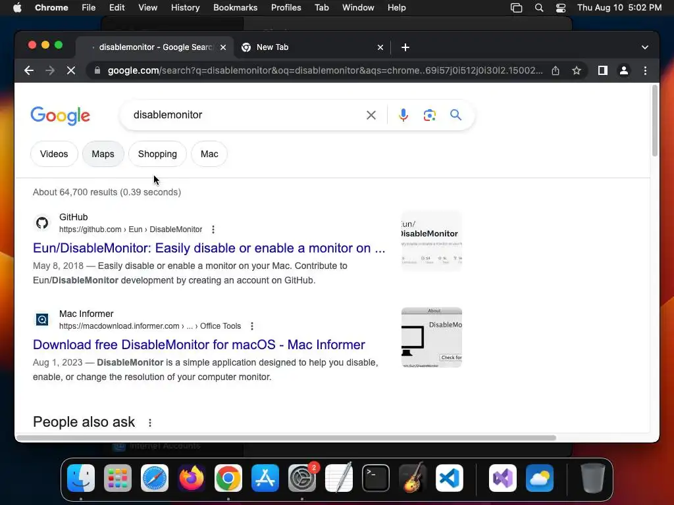Open Launchpad from the Dock
Viewport: 674px width, 505px height.
(118, 478)
